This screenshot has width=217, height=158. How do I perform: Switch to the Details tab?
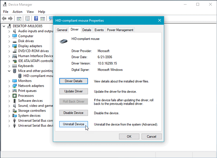click(87, 30)
